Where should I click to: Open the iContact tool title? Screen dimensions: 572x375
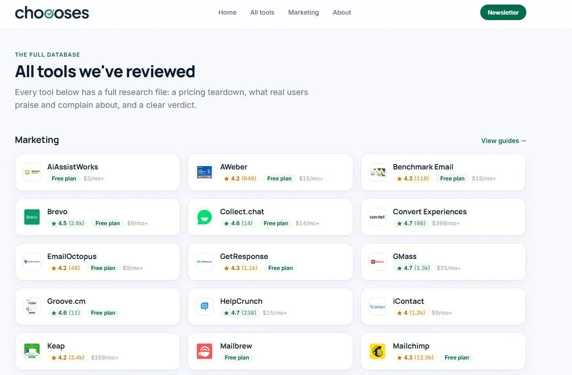click(x=409, y=301)
